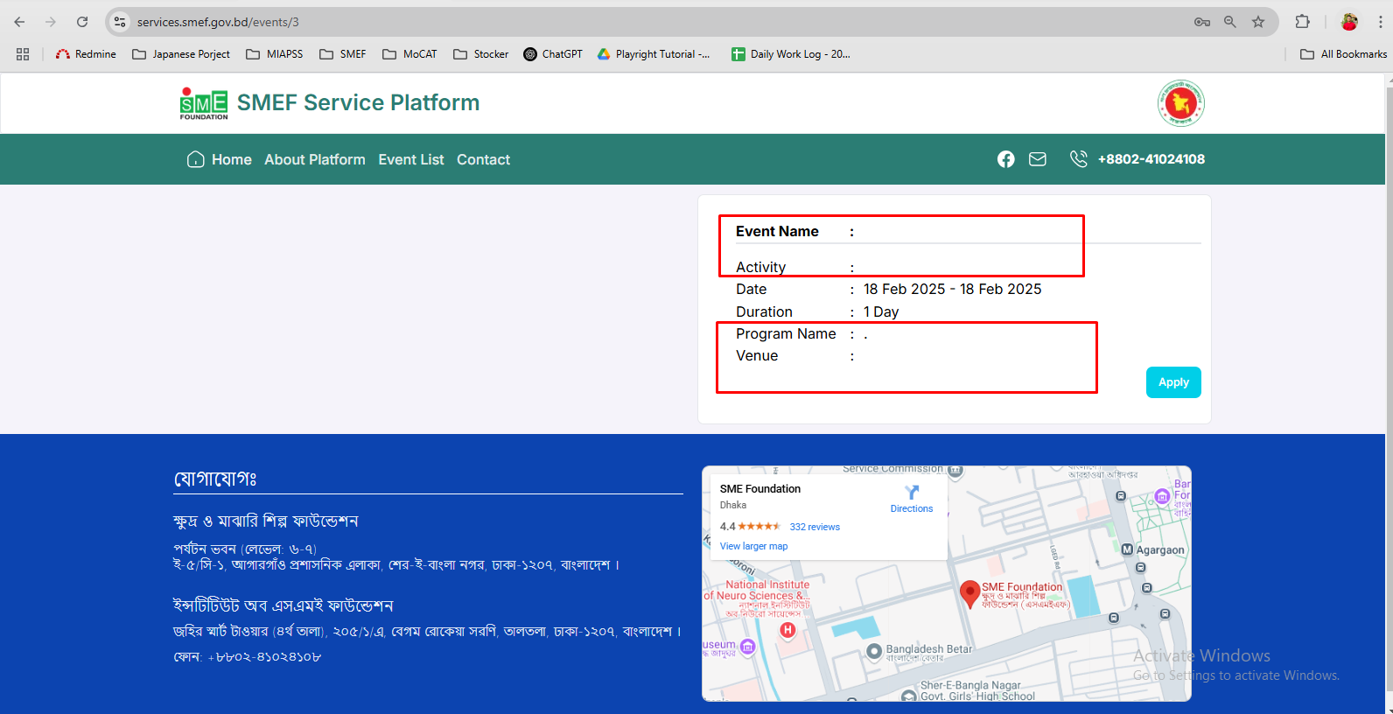Image resolution: width=1393 pixels, height=714 pixels.
Task: Open the Daily Work Log bookmark
Action: point(791,54)
